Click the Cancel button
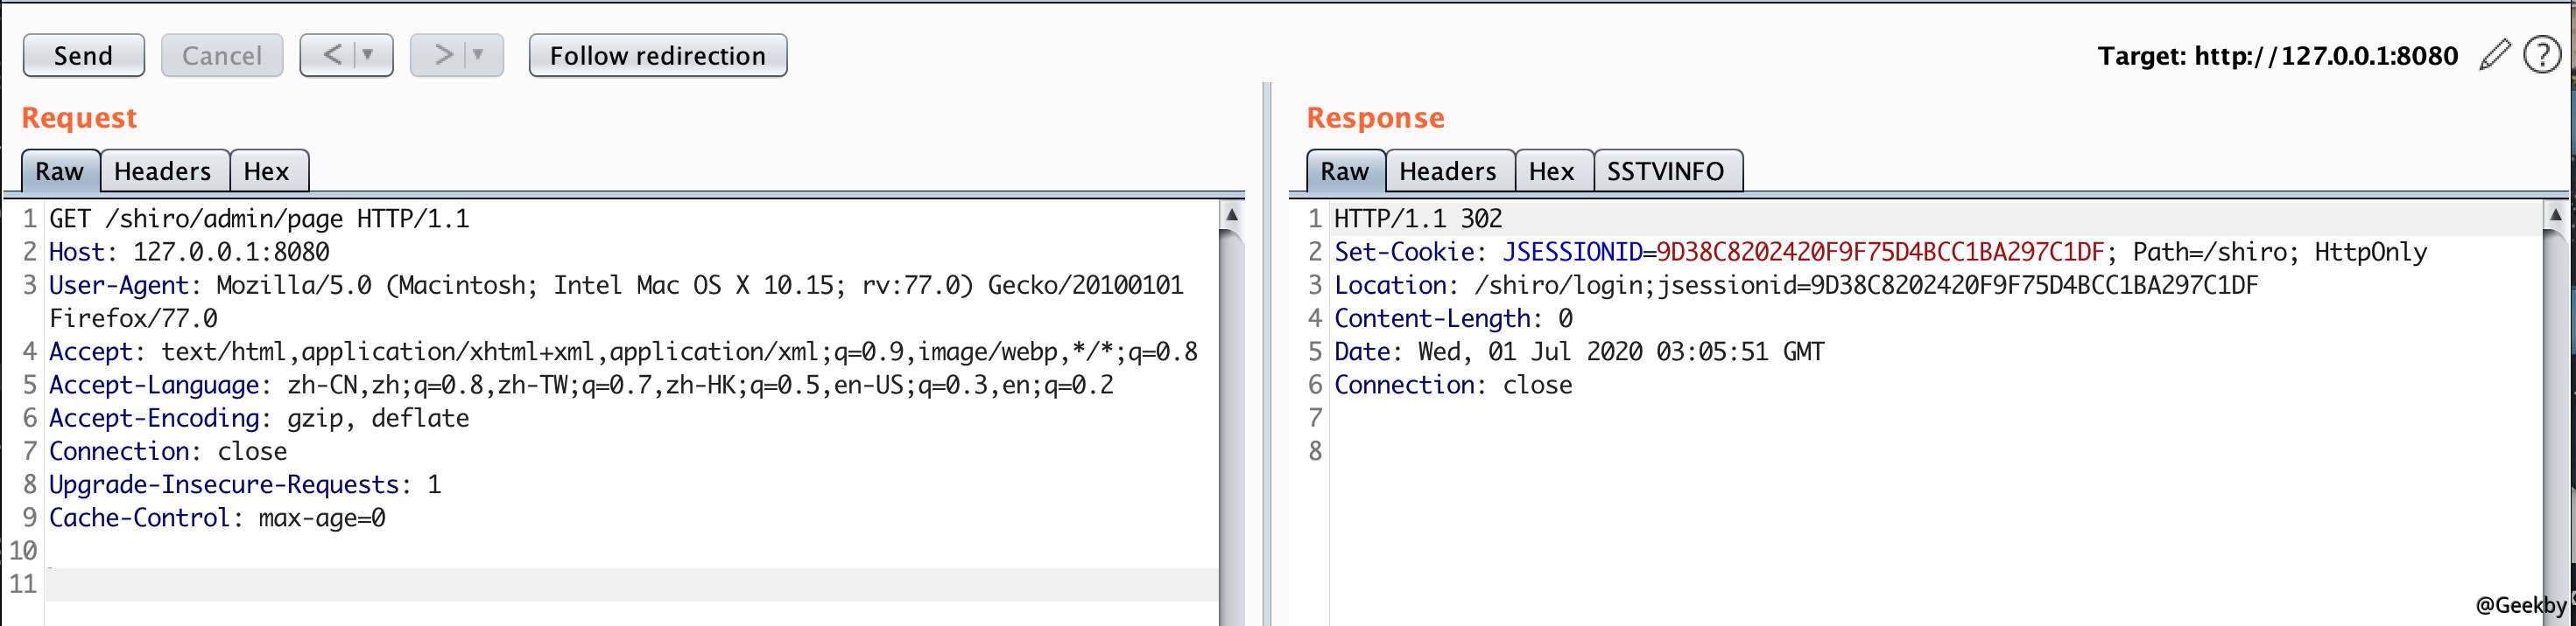 click(221, 56)
